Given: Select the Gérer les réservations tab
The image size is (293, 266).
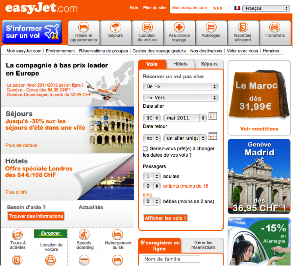Looking at the screenshot, I should (x=203, y=245).
